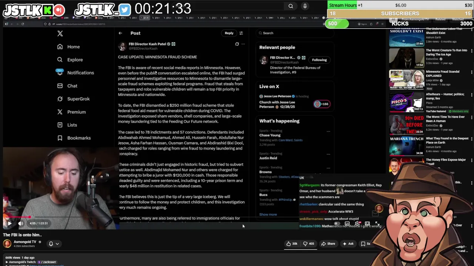
Task: Click the search icon in the YouTube header
Action: (291, 6)
